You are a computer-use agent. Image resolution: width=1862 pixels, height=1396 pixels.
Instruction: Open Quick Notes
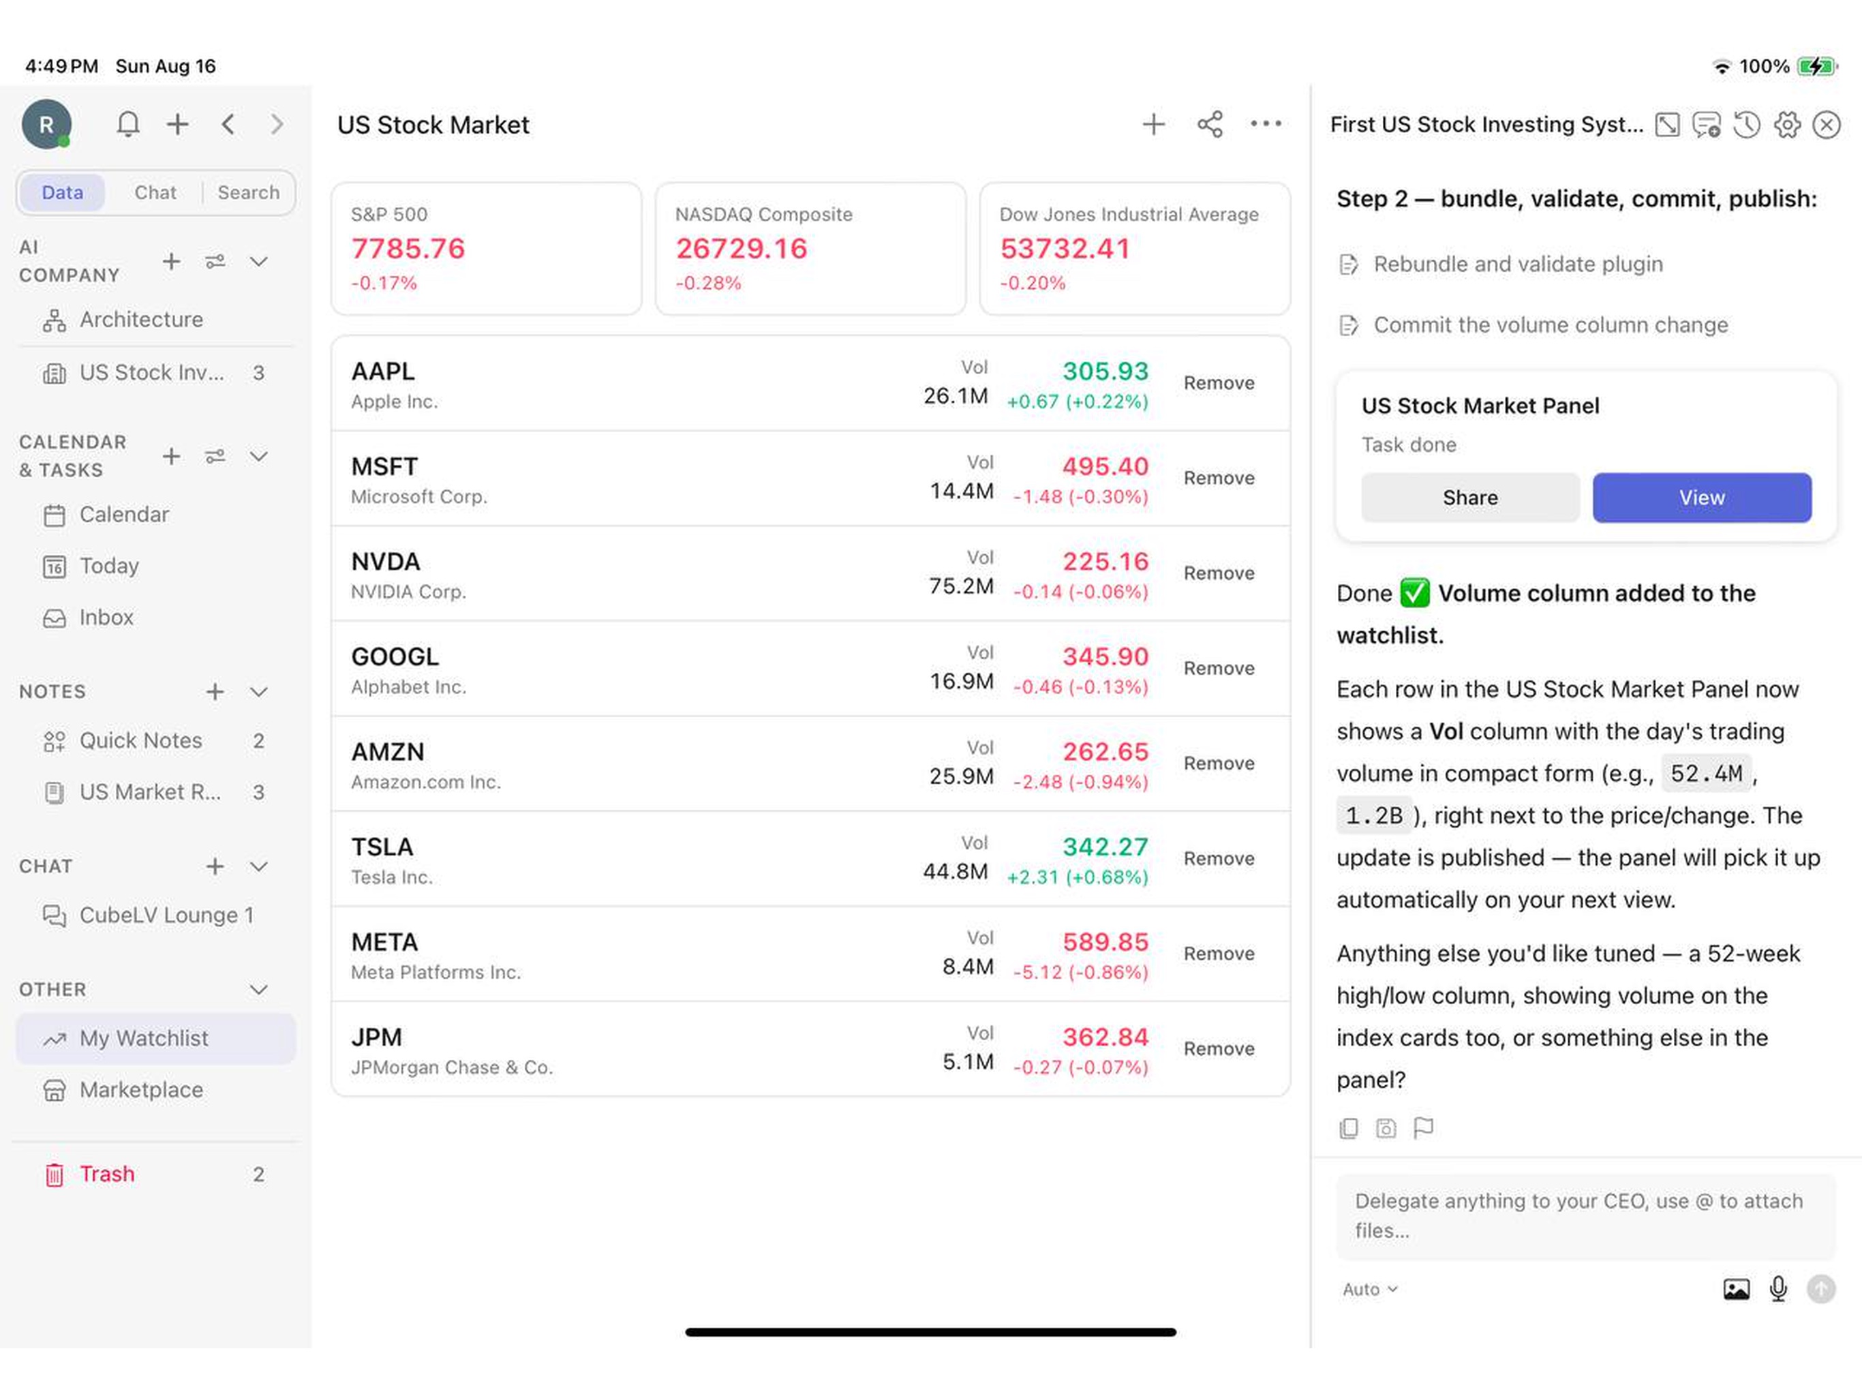[155, 741]
